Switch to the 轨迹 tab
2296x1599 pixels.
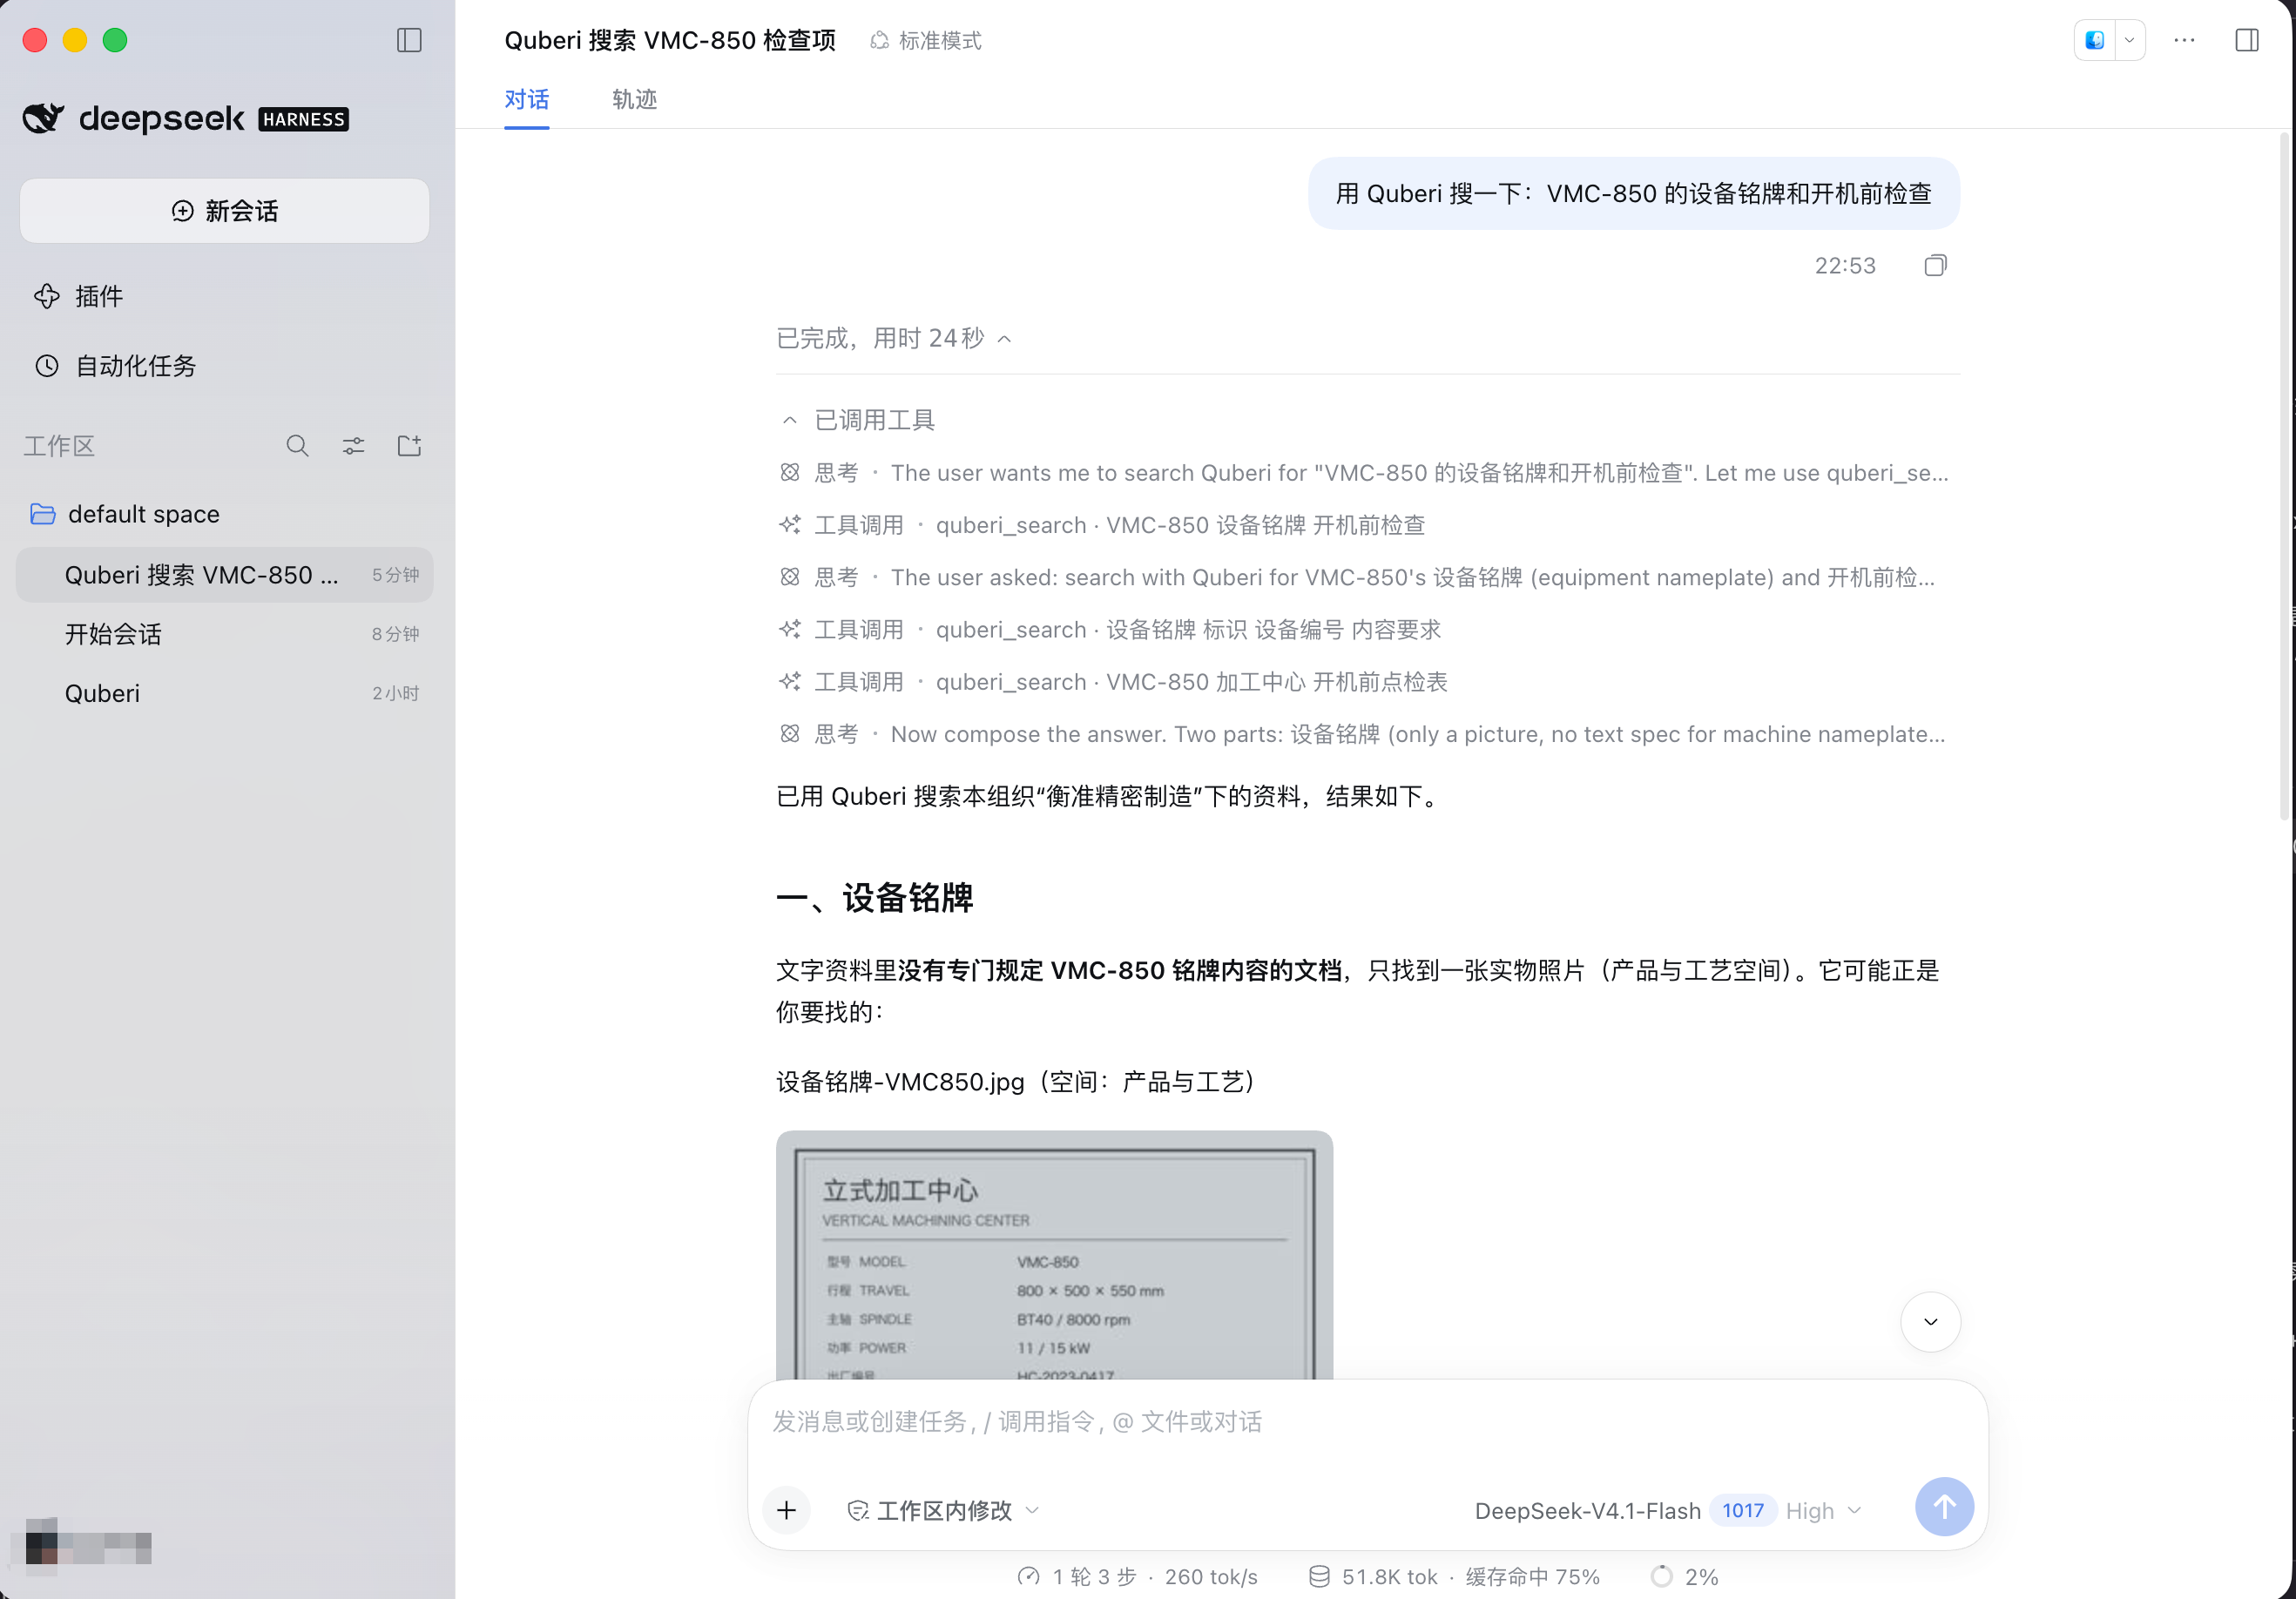pyautogui.click(x=634, y=99)
